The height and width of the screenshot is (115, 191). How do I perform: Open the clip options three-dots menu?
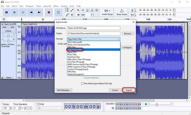(x=182, y=24)
